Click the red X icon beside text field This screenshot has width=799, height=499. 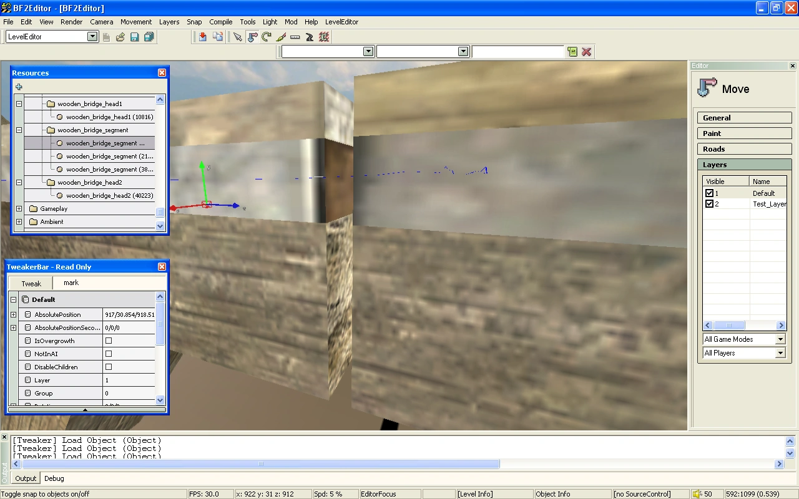point(586,52)
